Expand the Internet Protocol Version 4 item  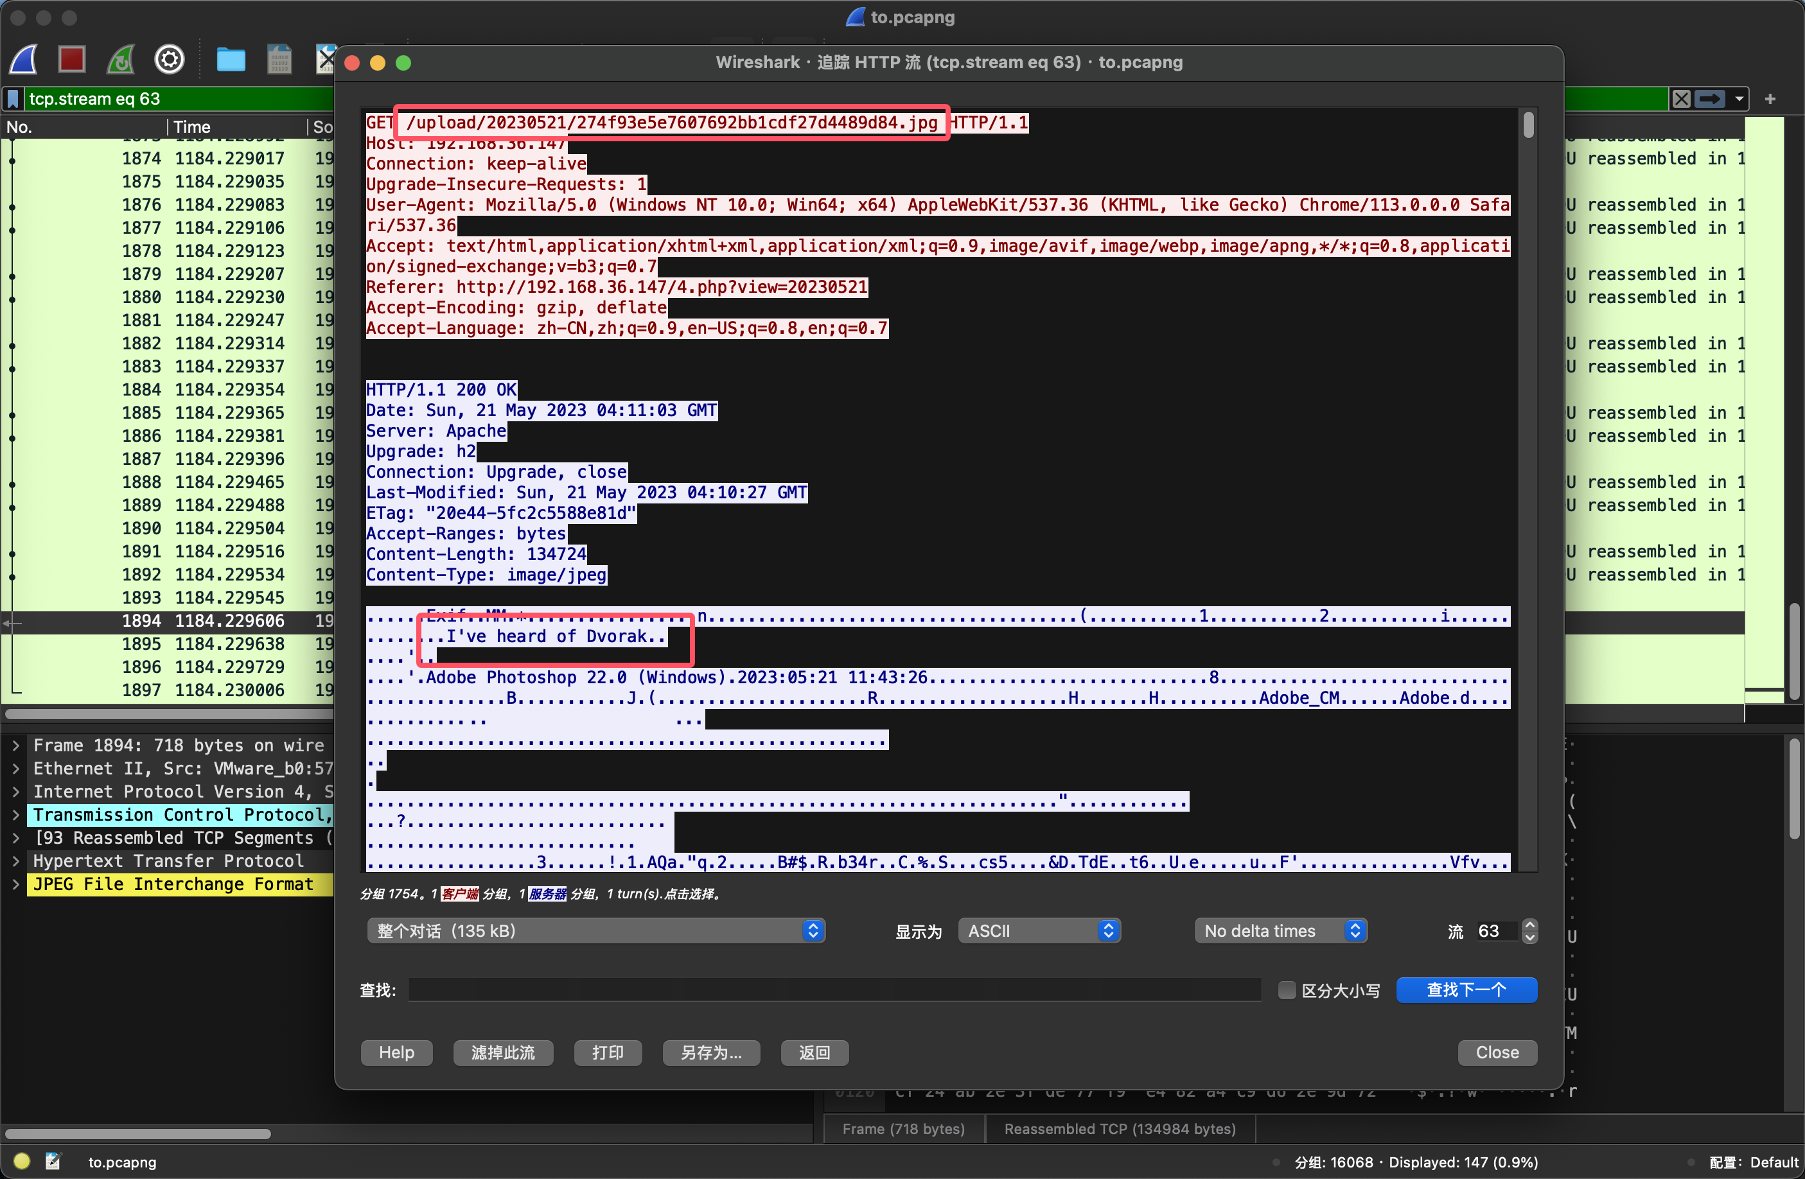click(x=15, y=792)
